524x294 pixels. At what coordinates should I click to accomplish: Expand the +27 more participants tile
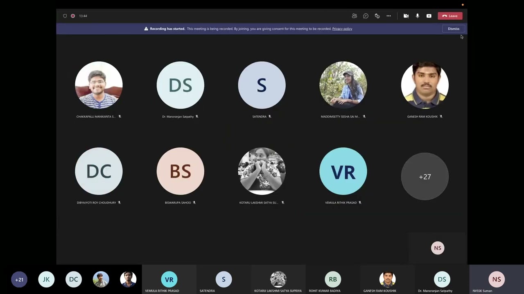click(x=425, y=176)
